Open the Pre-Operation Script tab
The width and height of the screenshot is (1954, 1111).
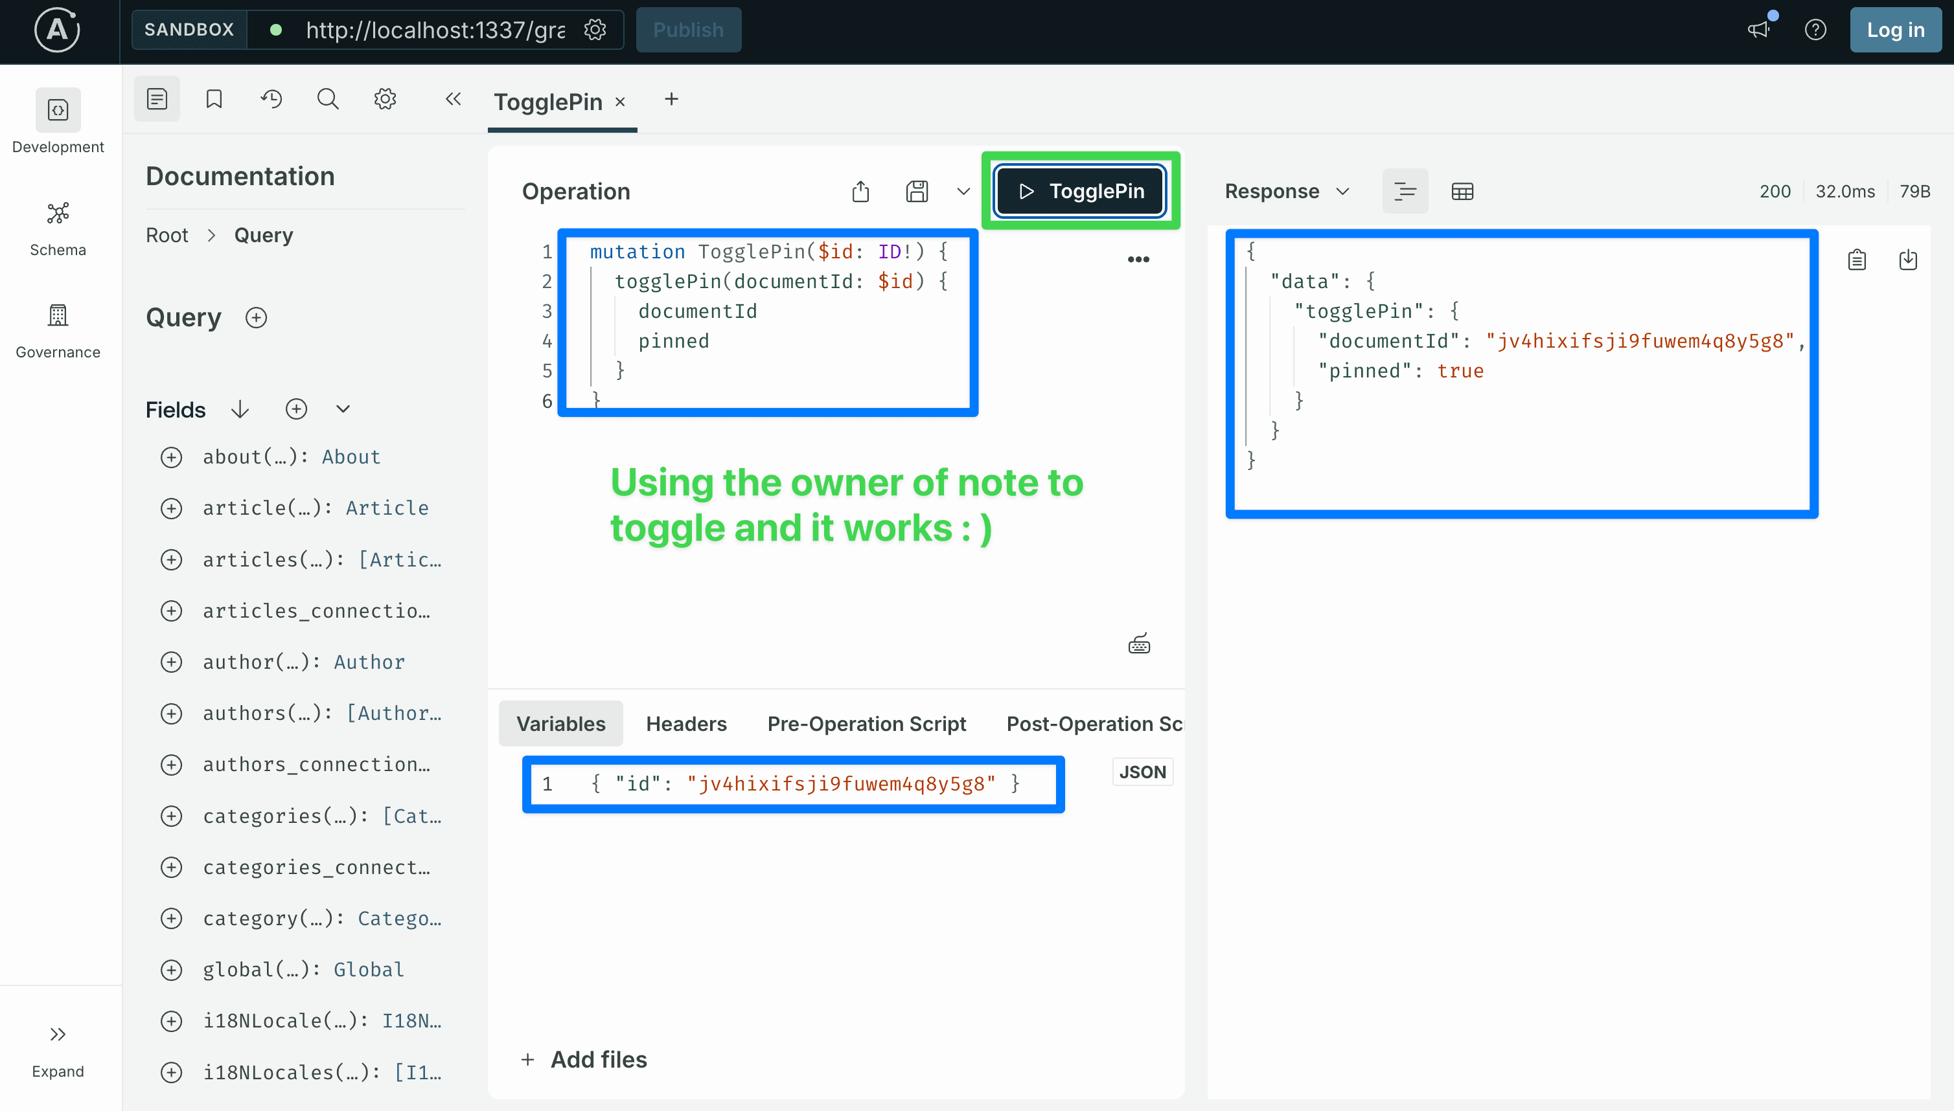(866, 723)
